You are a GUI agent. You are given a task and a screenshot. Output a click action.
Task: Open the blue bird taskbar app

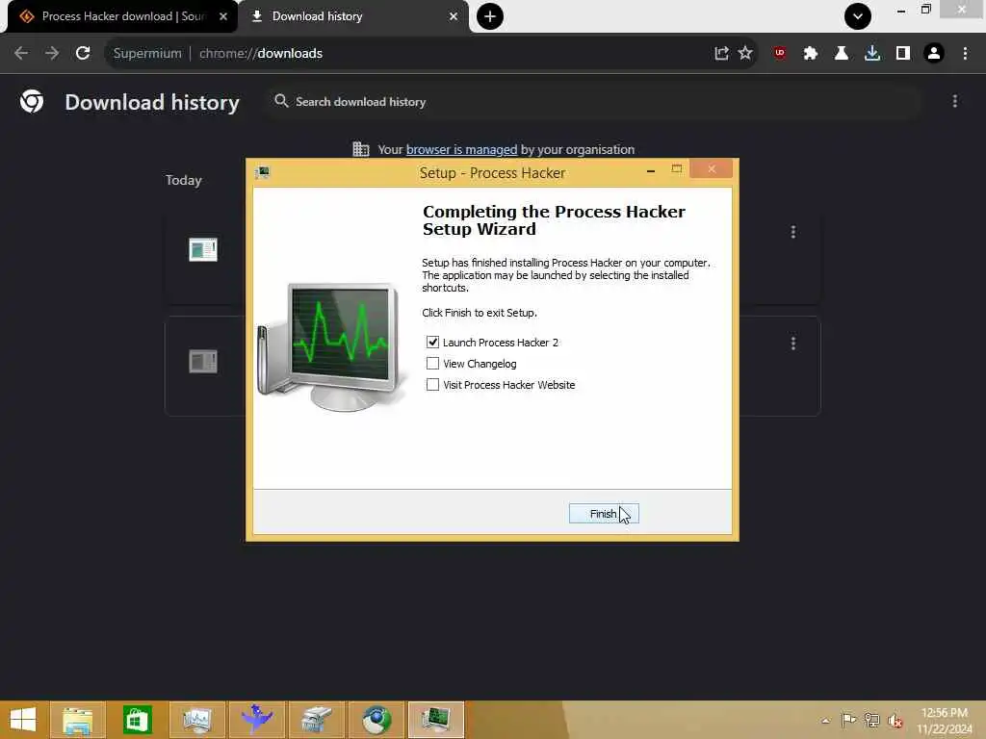coord(256,720)
